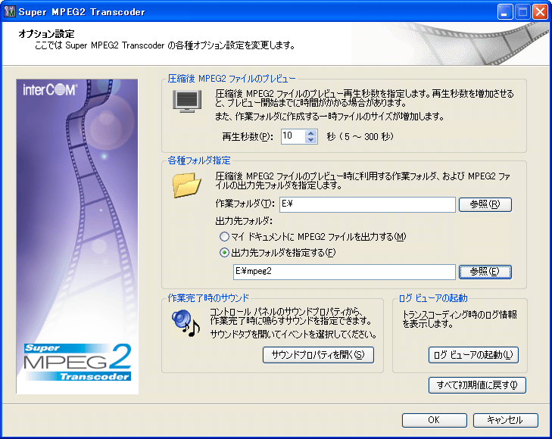Close the Super MPEG2 Transcoder window
The height and width of the screenshot is (439, 552).
point(541,11)
